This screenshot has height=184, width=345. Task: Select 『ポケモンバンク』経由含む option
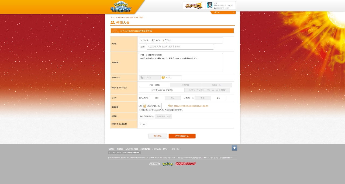click(x=162, y=90)
